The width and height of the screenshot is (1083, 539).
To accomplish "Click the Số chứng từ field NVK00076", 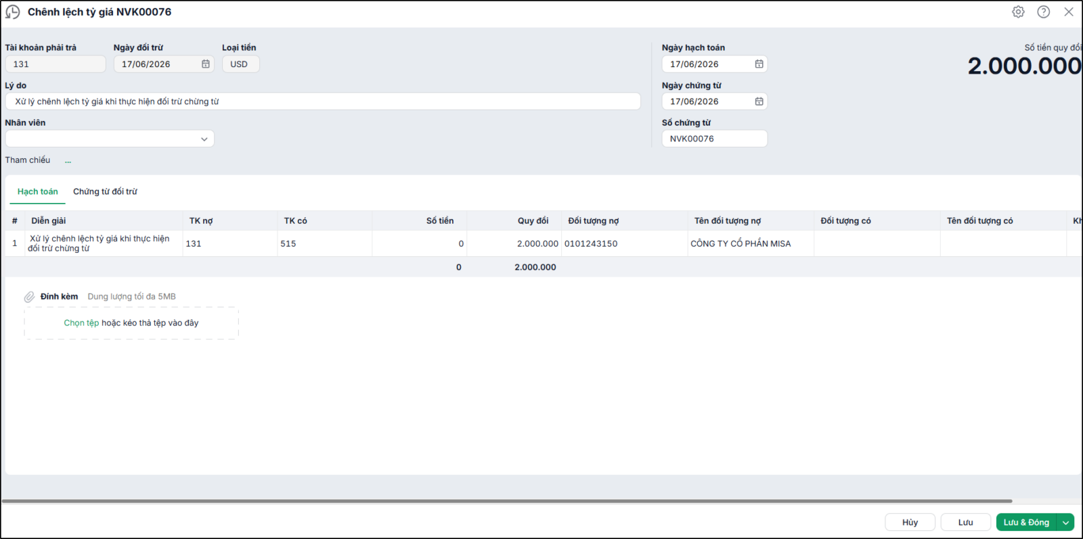I will pyautogui.click(x=715, y=139).
